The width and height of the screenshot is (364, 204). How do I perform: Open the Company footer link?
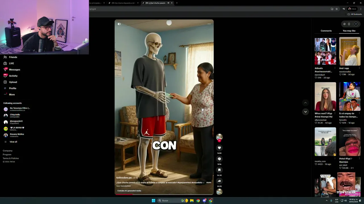[8, 151]
